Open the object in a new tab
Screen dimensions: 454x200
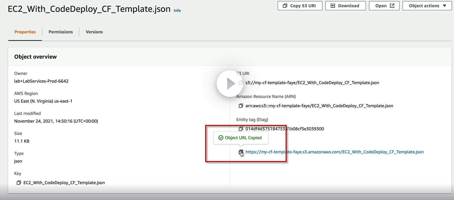click(x=384, y=6)
